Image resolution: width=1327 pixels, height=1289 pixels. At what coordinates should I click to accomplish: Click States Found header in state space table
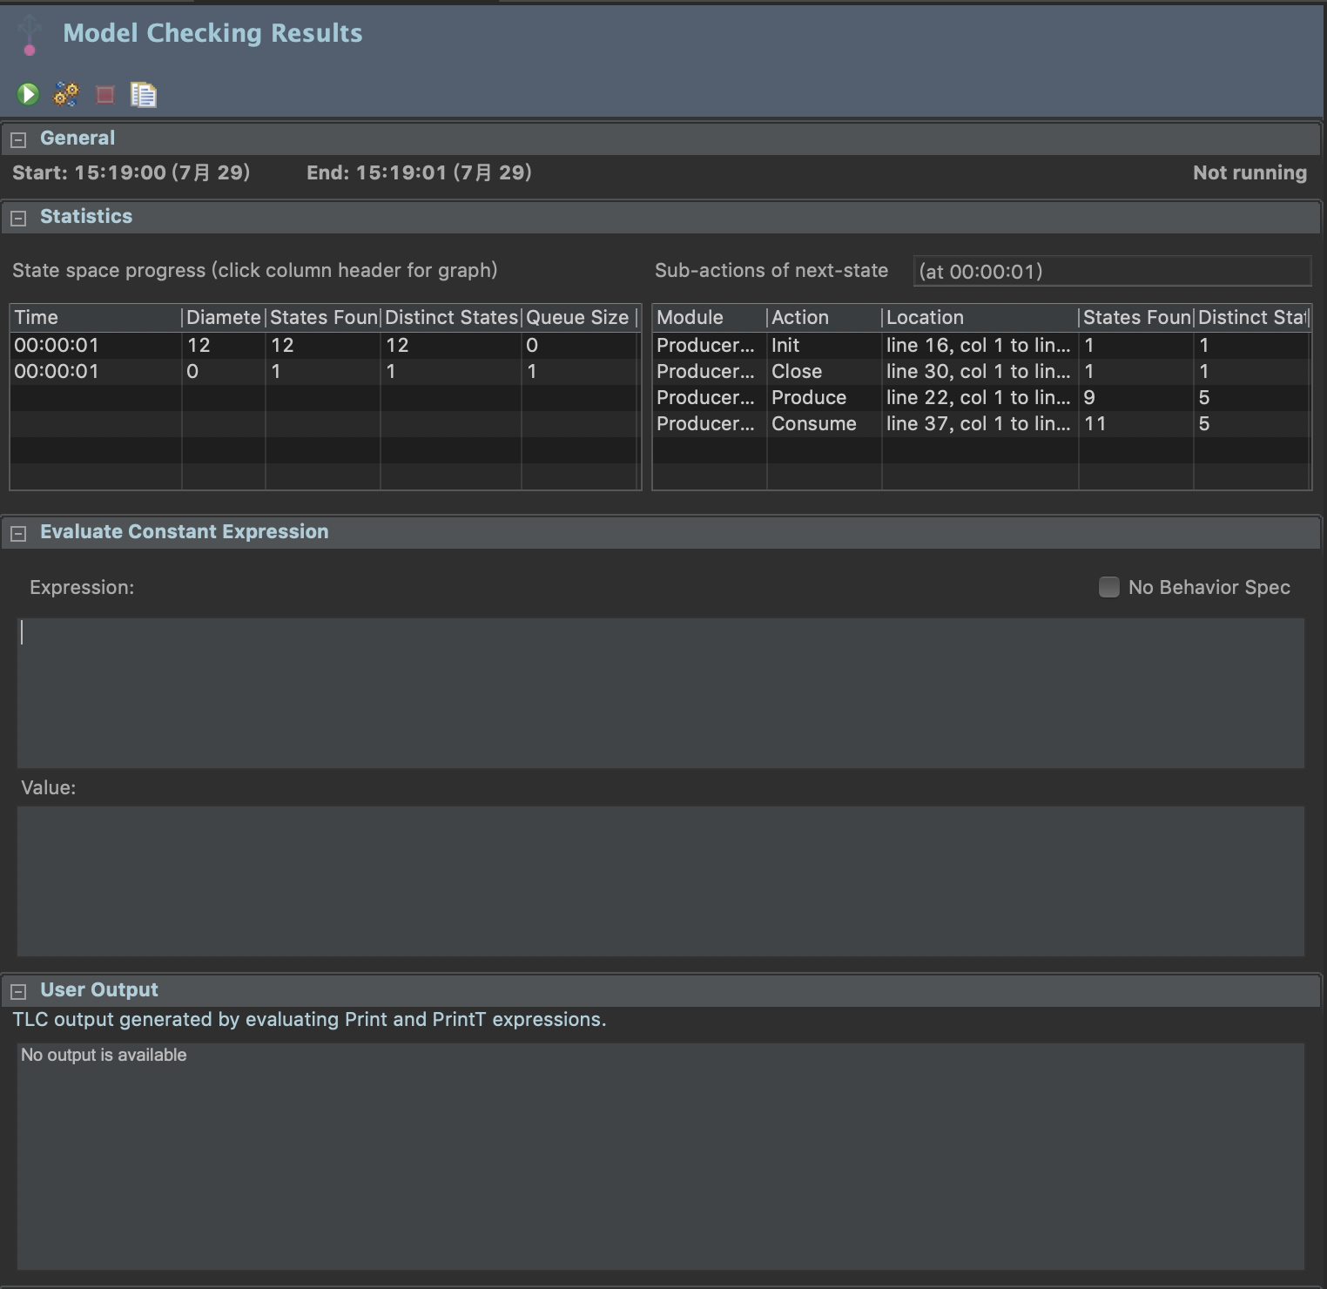pyautogui.click(x=323, y=317)
